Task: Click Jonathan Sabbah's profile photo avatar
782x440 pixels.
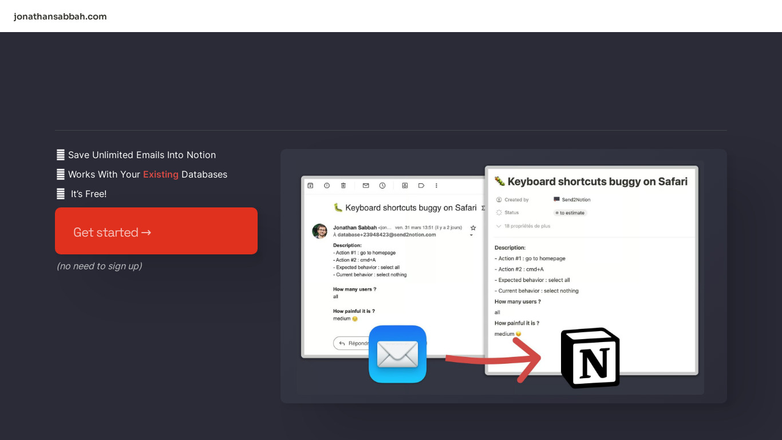Action: tap(319, 231)
